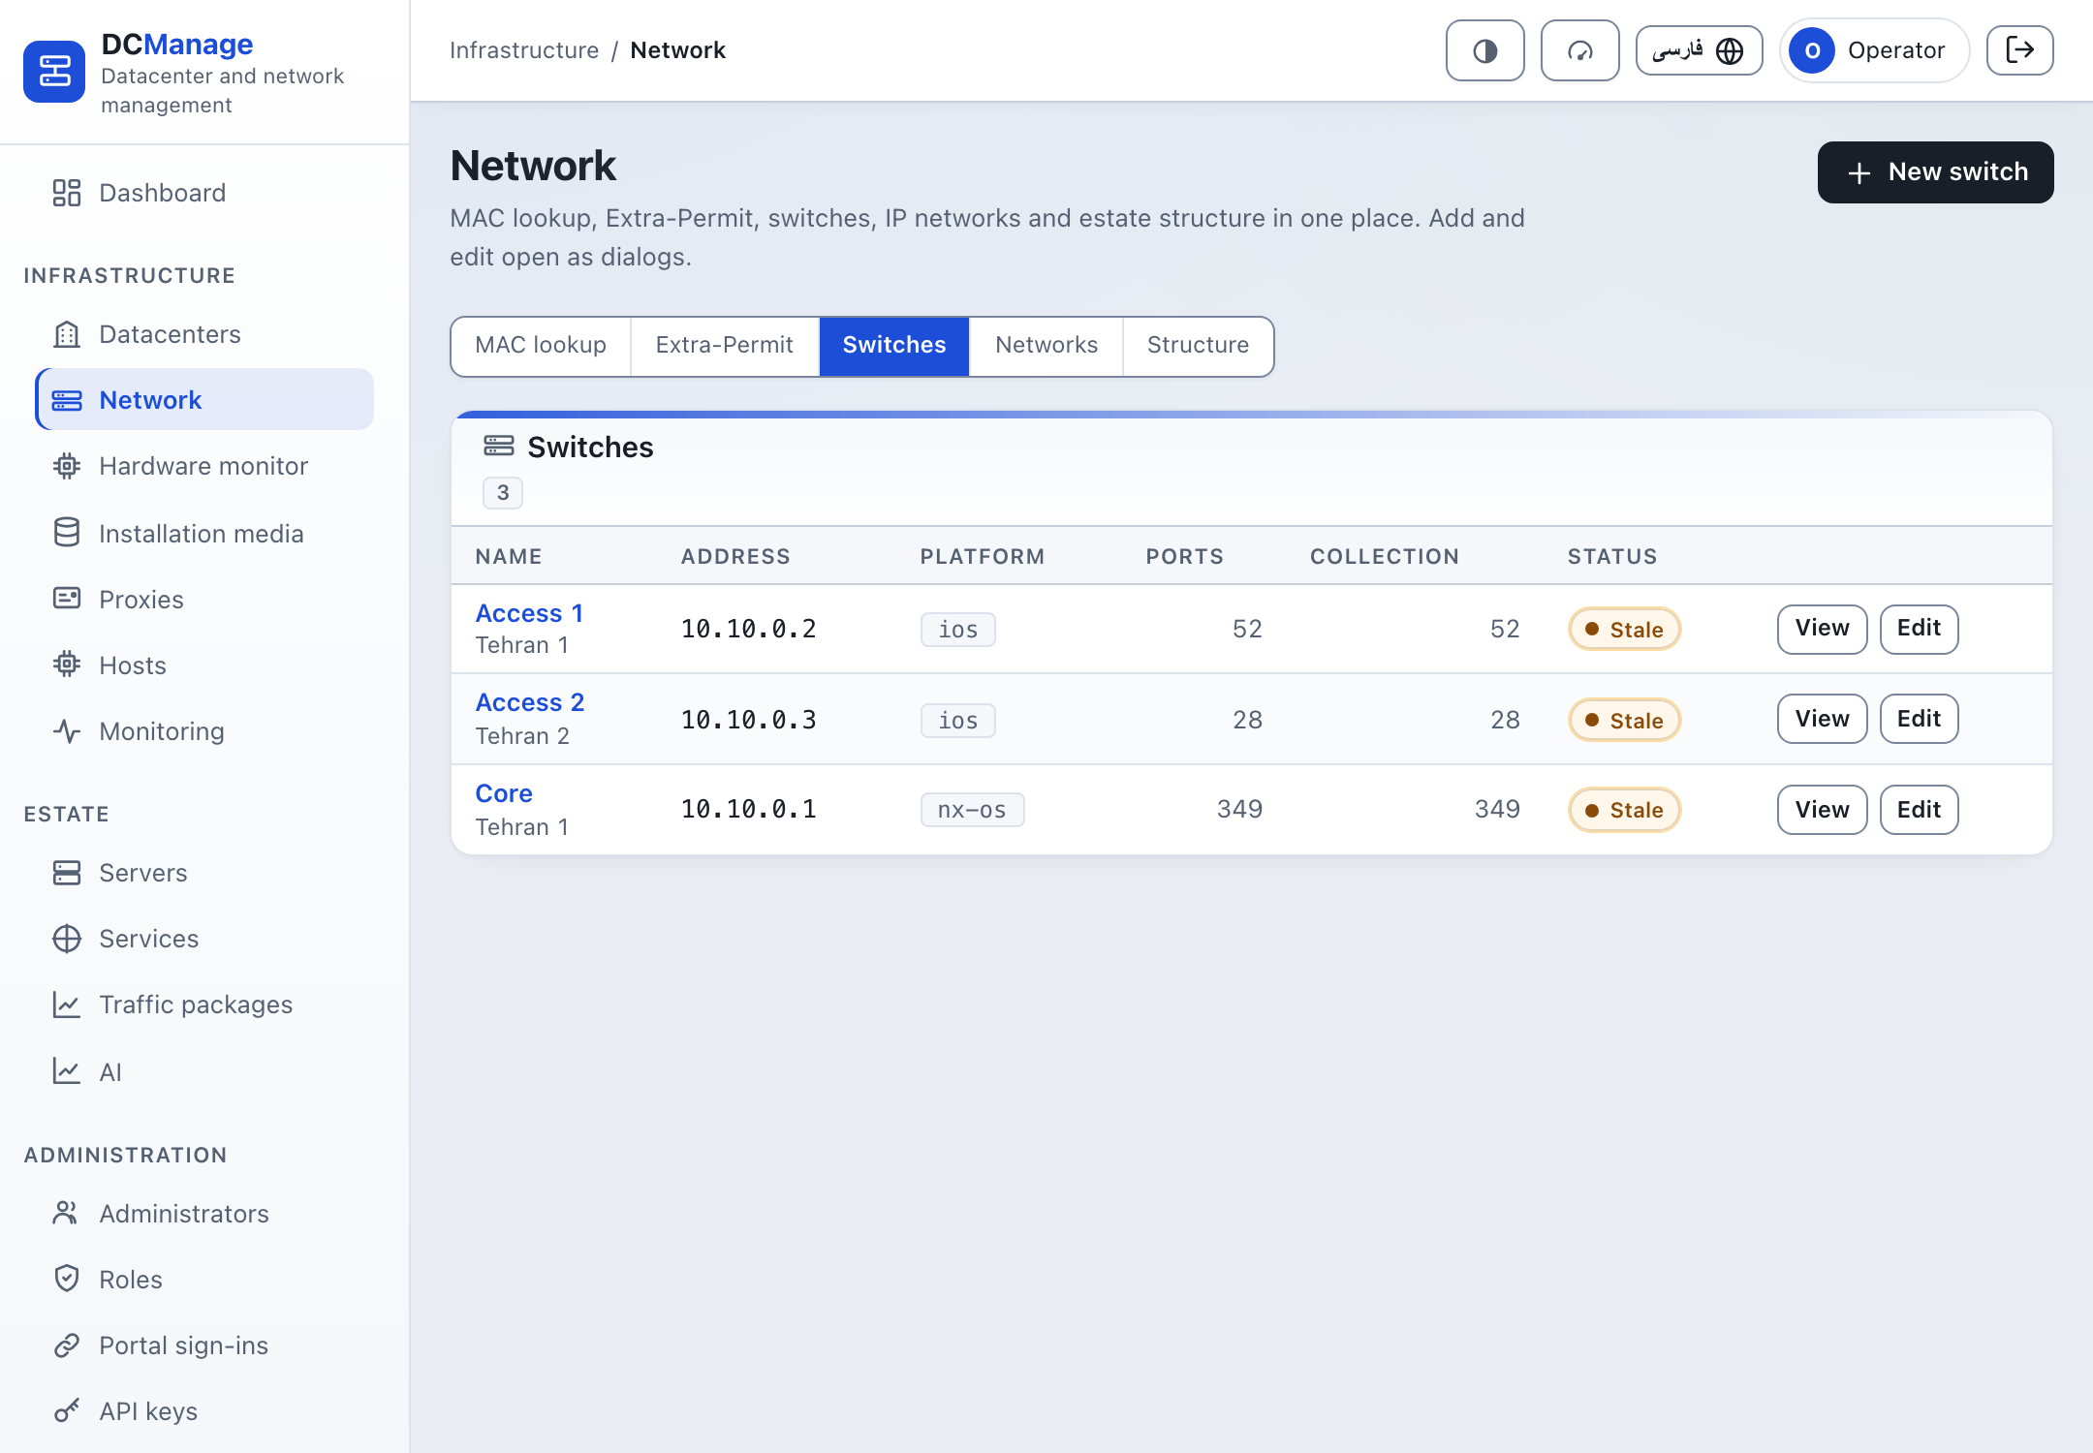This screenshot has width=2093, height=1453.
Task: Open Traffic packages page
Action: pyautogui.click(x=203, y=1005)
